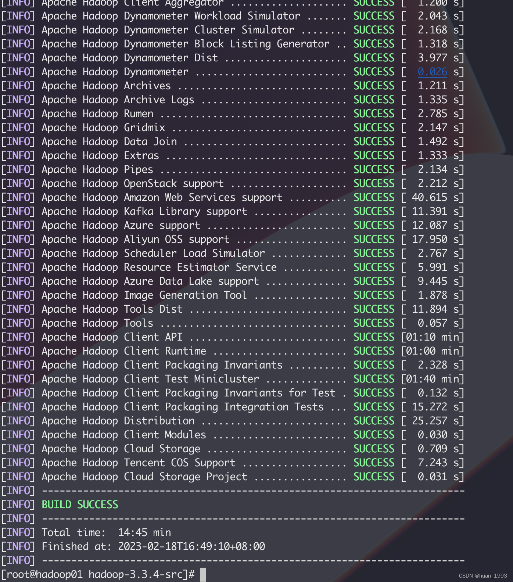Click 'Apache Hadoop Data Join' text
513x582 pixels.
(x=109, y=141)
